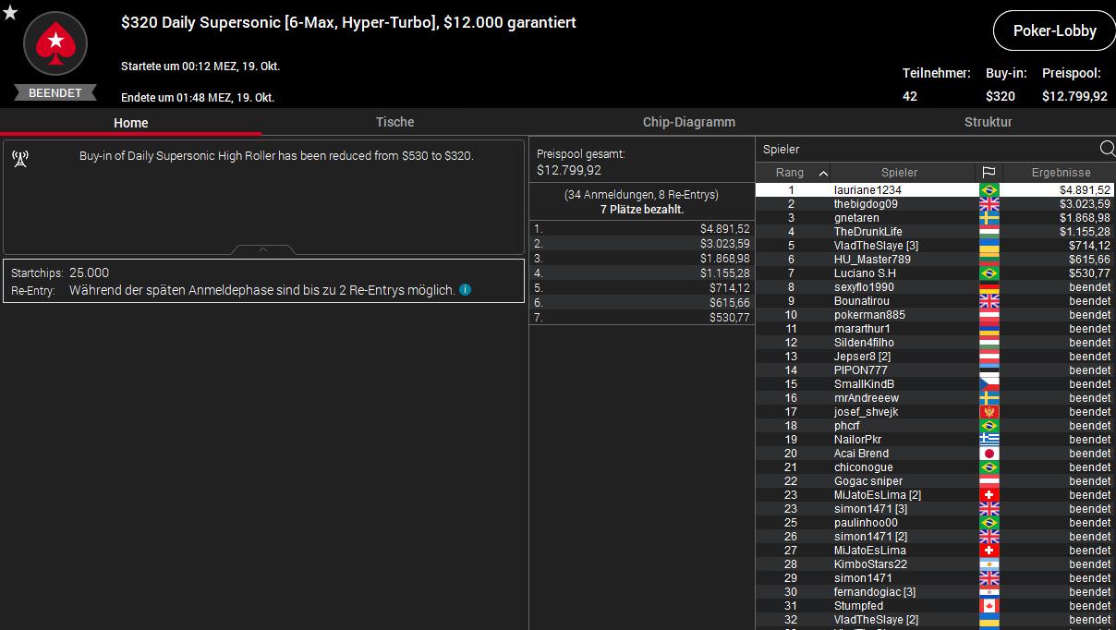This screenshot has height=630, width=1116.
Task: Switch to the Tische tab
Action: [x=394, y=122]
